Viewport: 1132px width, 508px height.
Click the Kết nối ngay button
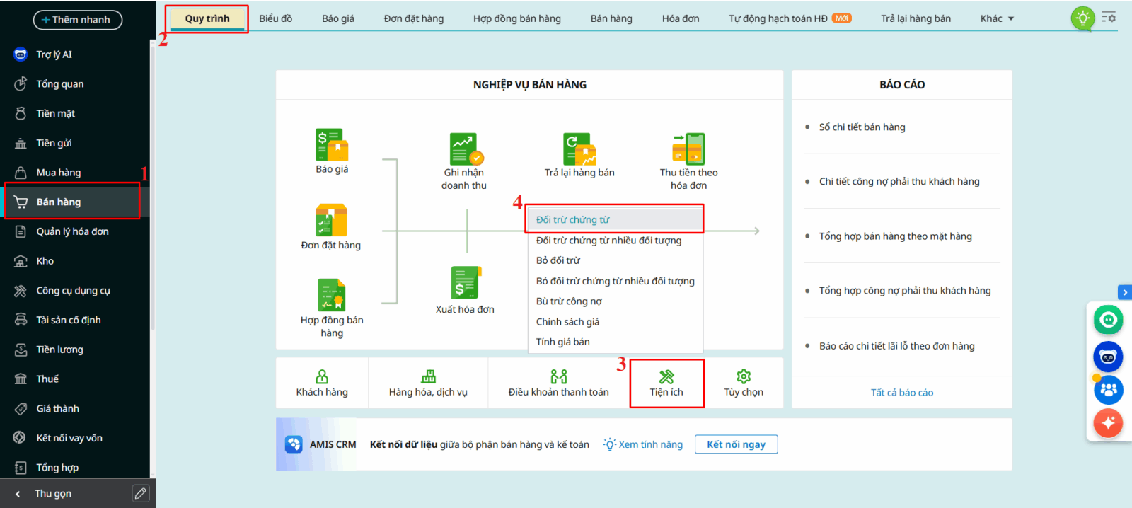[x=736, y=444]
